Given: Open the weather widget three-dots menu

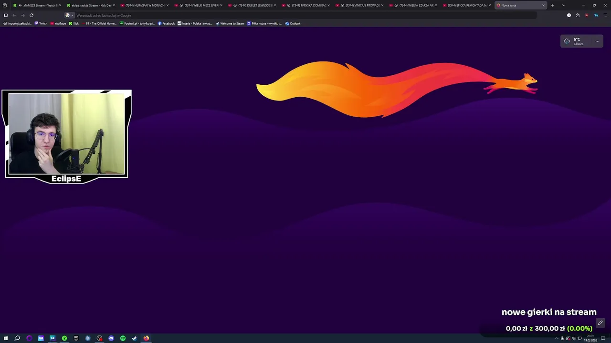Looking at the screenshot, I should (597, 41).
